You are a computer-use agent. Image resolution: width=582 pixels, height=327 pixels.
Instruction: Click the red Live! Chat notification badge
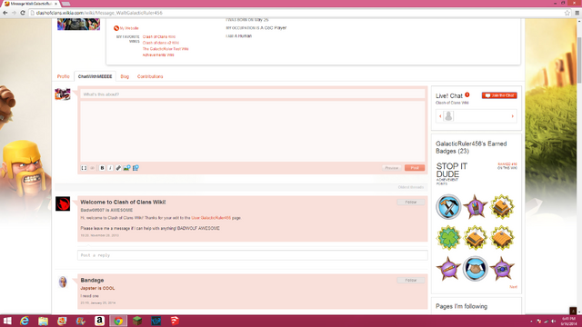point(467,94)
